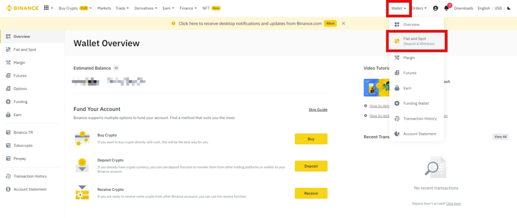
Task: Click the yellow Deposit button
Action: [311, 167]
